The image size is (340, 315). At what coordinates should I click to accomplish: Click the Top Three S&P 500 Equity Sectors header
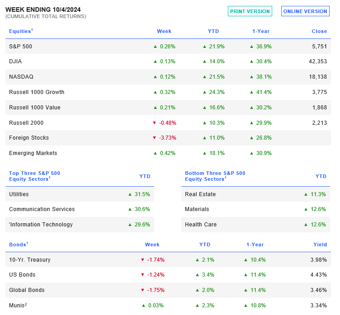(x=34, y=176)
